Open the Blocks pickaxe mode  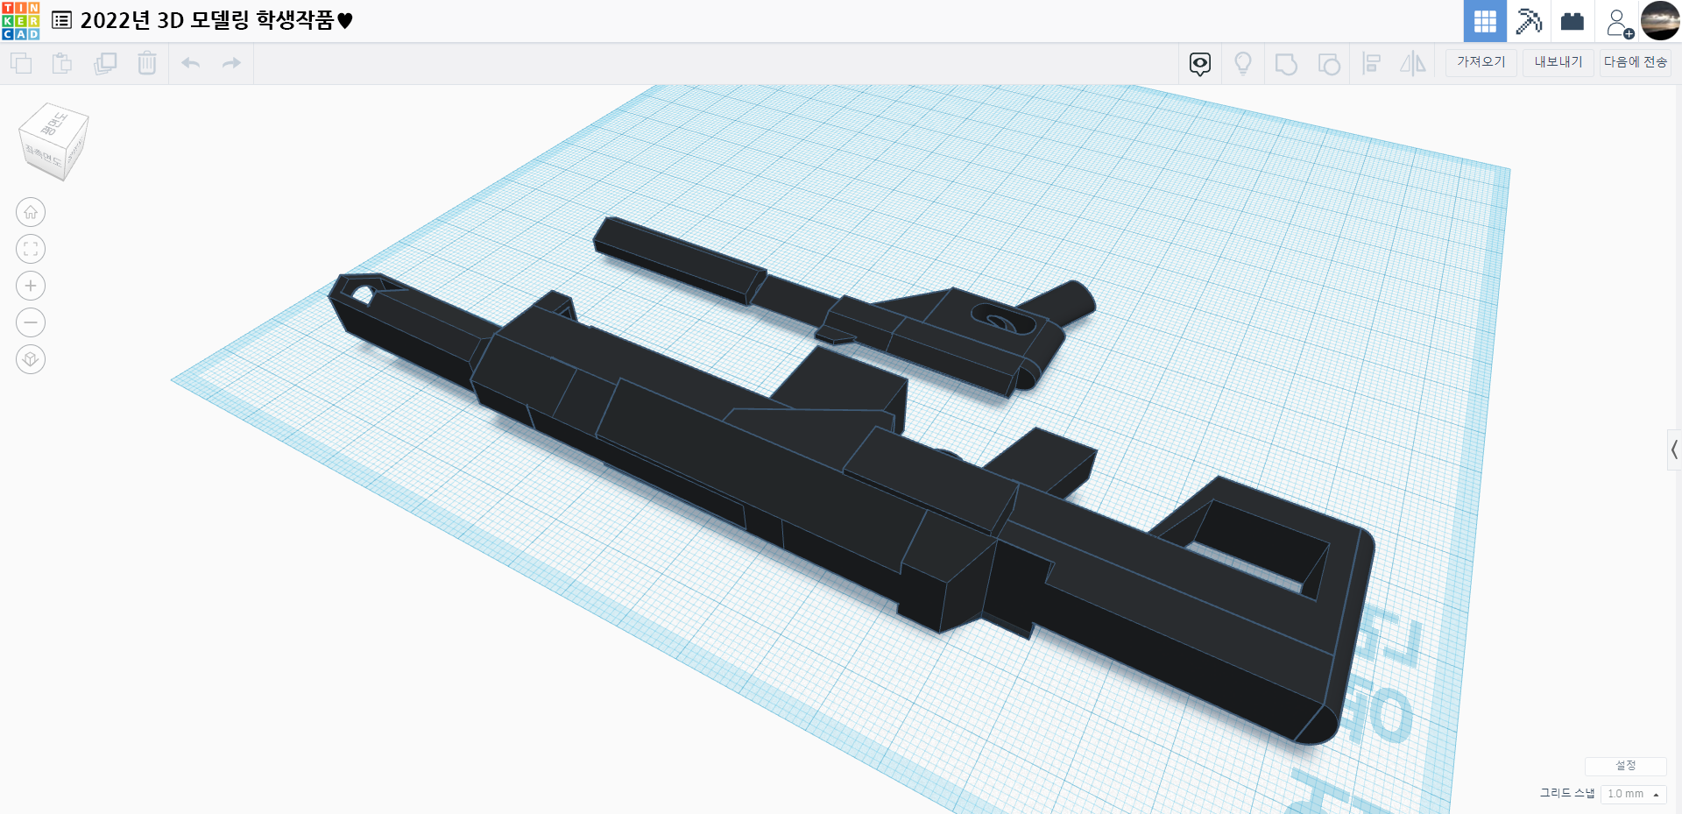click(x=1529, y=21)
